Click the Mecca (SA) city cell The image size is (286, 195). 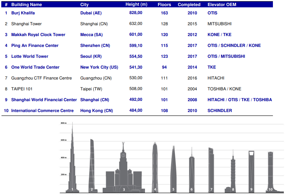click(x=92, y=35)
